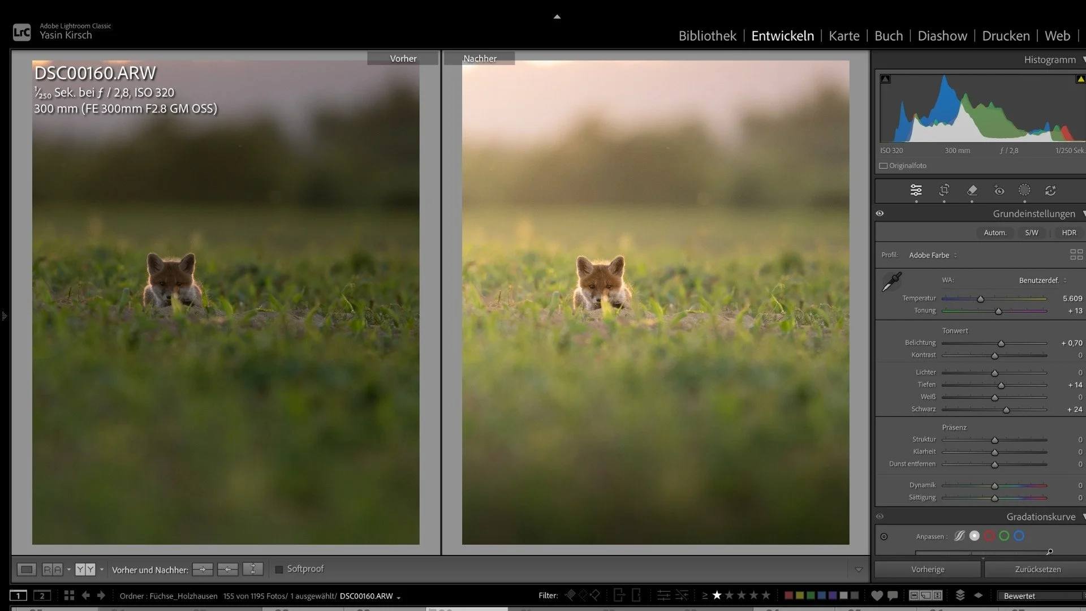Click the white balance eyedropper tool

[x=892, y=282]
